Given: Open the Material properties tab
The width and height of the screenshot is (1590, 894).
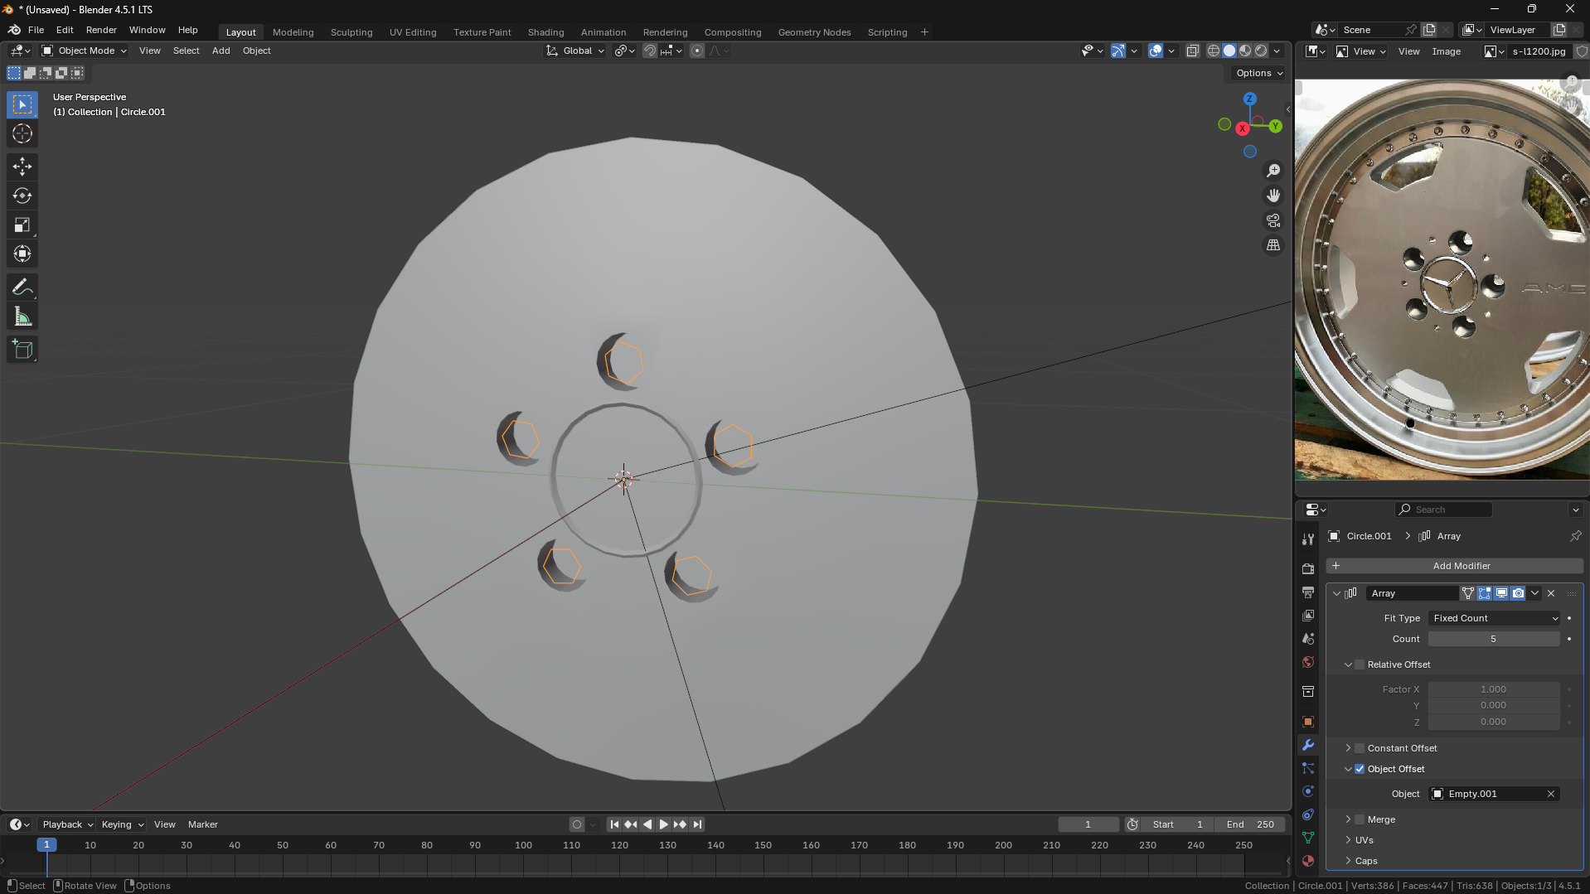Looking at the screenshot, I should tap(1308, 861).
